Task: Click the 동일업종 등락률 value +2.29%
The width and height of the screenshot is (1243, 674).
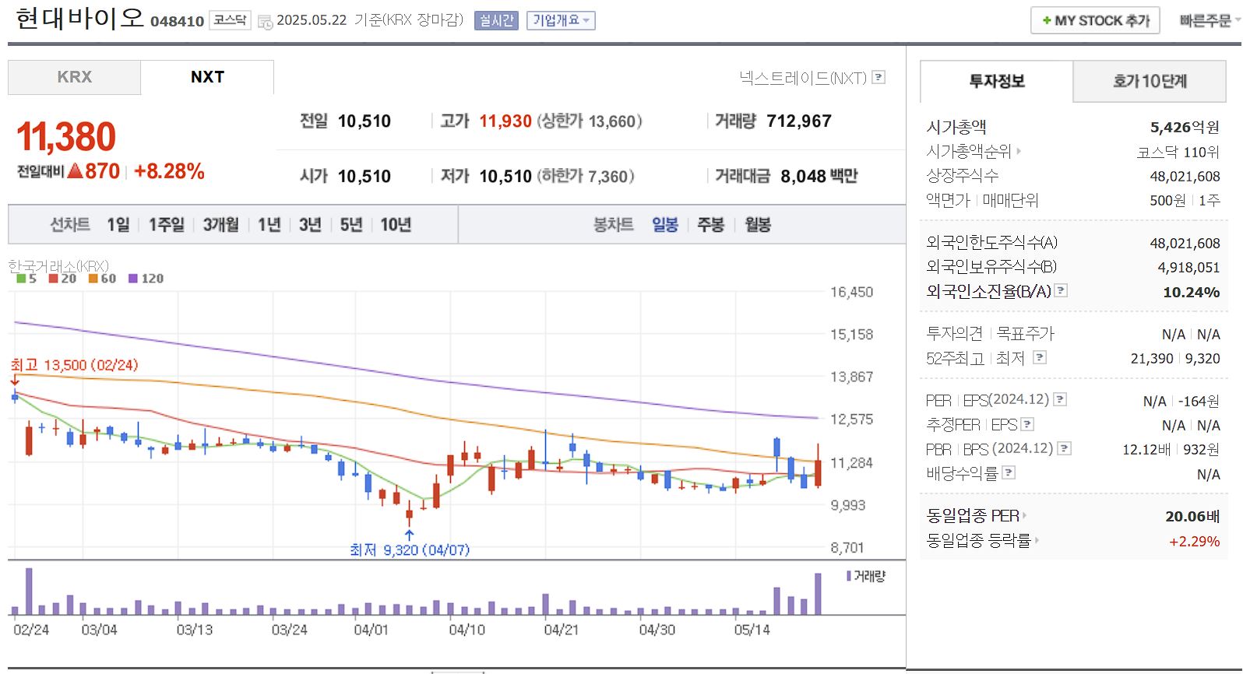Action: click(x=1195, y=542)
